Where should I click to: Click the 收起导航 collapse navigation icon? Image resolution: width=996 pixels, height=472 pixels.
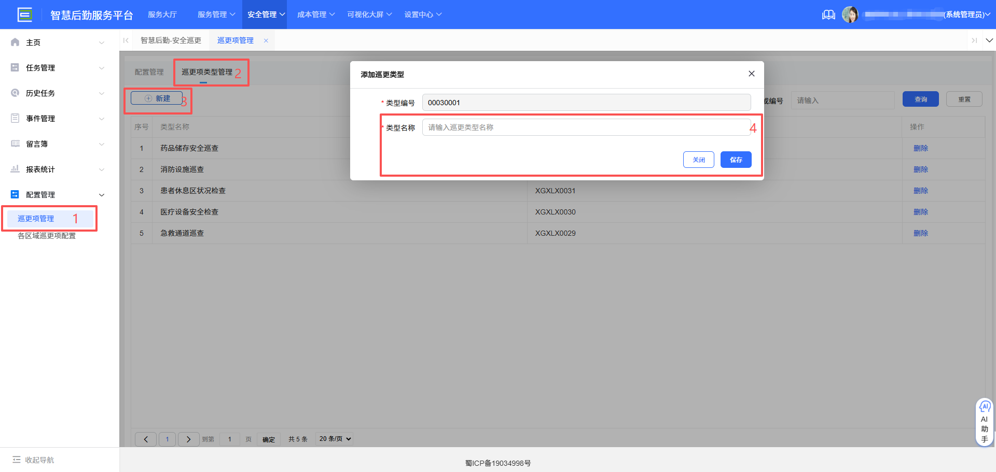(x=17, y=460)
